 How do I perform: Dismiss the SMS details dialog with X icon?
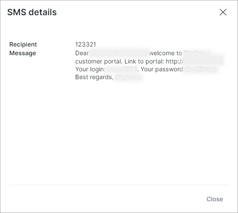(223, 12)
